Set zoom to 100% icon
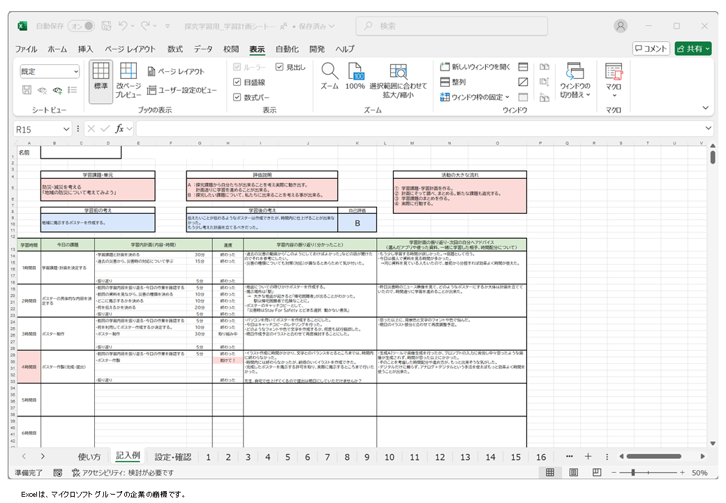 355,73
